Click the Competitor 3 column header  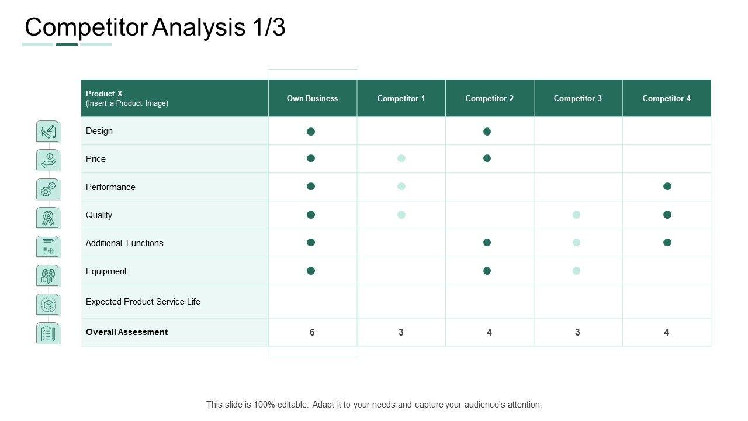click(577, 98)
